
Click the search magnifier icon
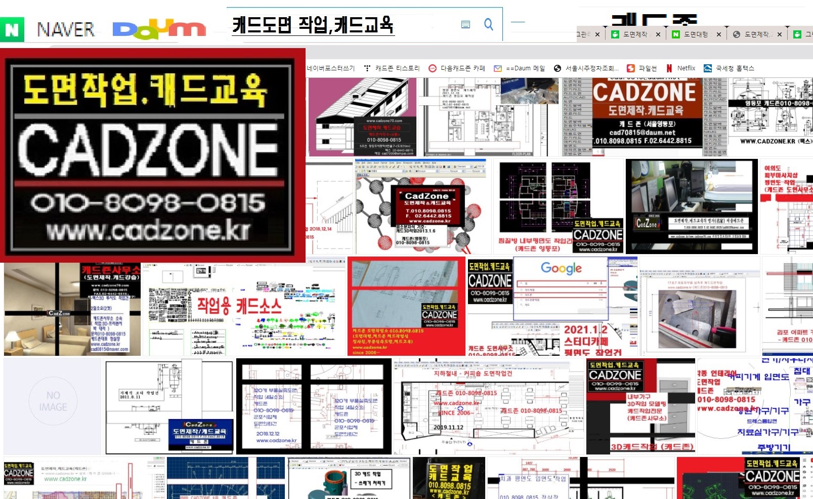tap(488, 24)
